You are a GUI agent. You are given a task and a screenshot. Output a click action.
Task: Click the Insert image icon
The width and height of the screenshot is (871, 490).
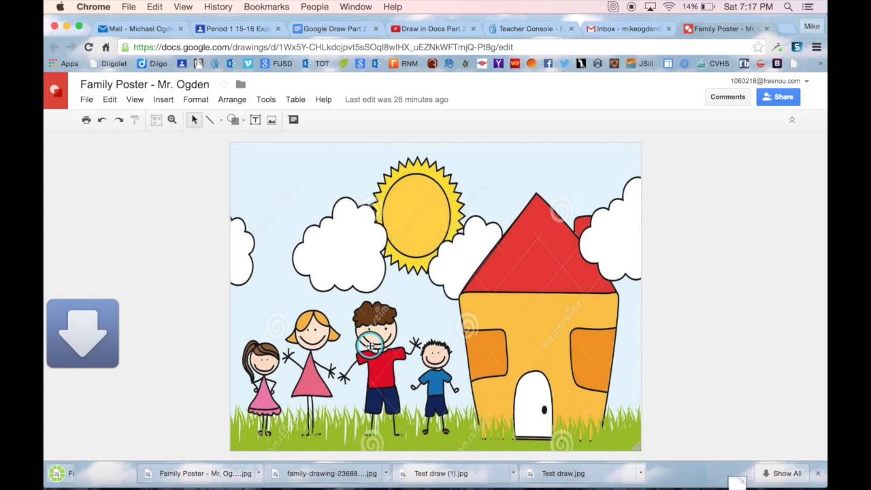pos(272,120)
